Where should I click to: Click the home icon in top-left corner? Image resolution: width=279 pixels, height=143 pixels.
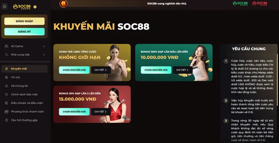5,6
